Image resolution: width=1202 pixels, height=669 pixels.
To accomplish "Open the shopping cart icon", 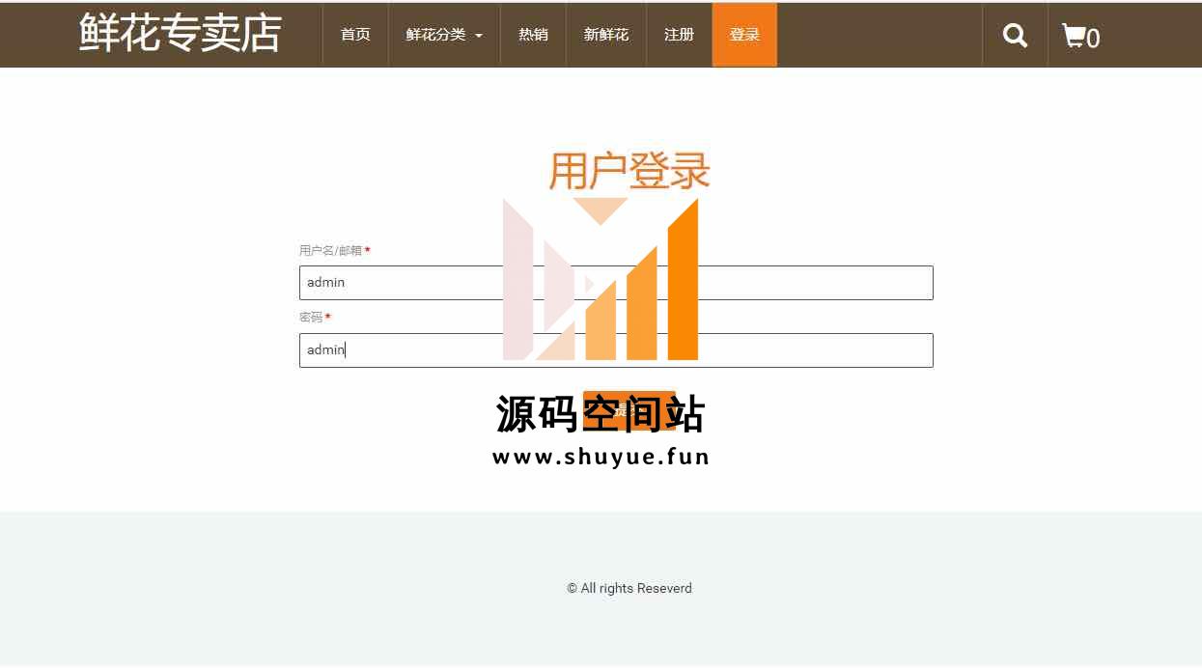I will 1073,36.
